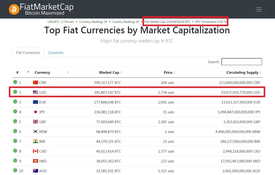Click the Fiat Market Cap total value
The height and width of the screenshot is (175, 275).
pos(167,22)
